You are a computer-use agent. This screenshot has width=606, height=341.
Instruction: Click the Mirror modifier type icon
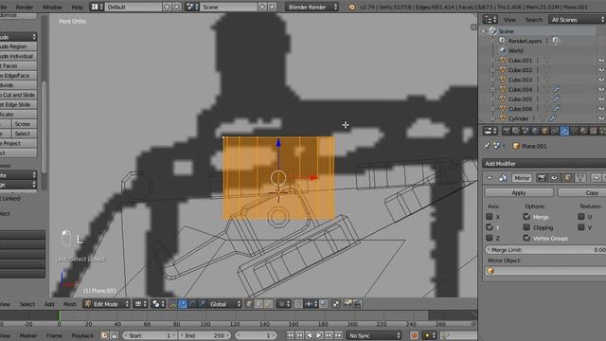click(503, 178)
